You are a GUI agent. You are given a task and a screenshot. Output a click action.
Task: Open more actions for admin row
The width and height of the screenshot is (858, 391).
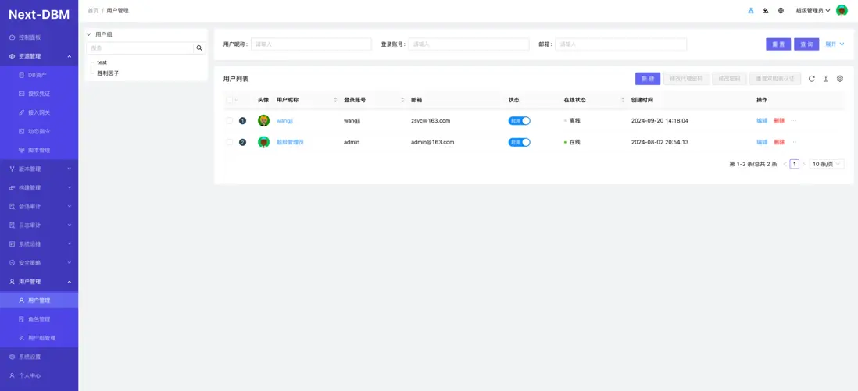tap(793, 142)
